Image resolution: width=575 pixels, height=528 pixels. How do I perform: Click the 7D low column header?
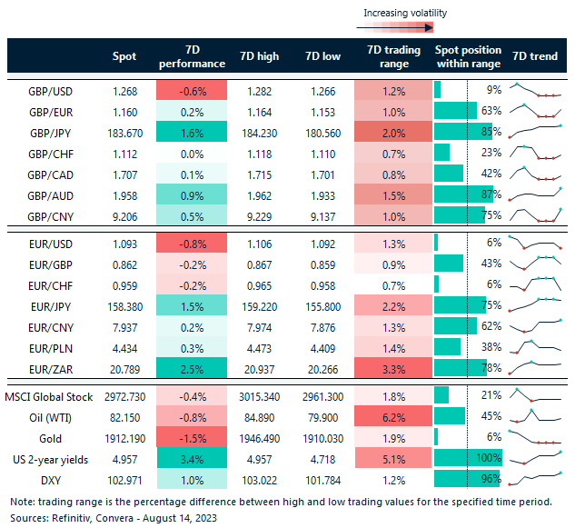tap(322, 56)
